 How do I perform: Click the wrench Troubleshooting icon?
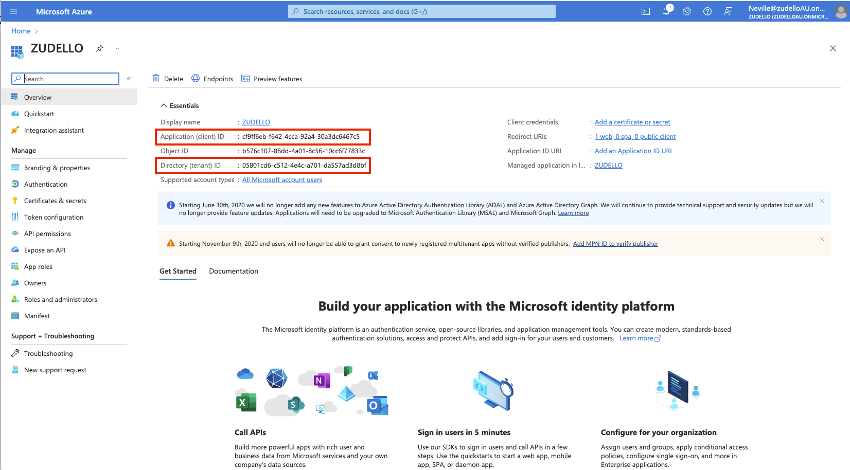[x=15, y=353]
